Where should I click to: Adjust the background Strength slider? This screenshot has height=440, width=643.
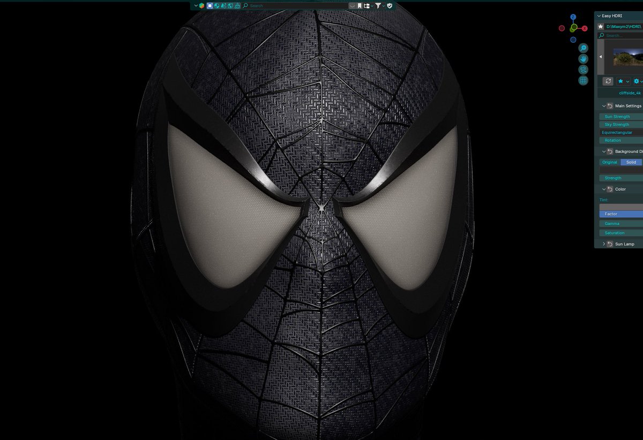(621, 178)
